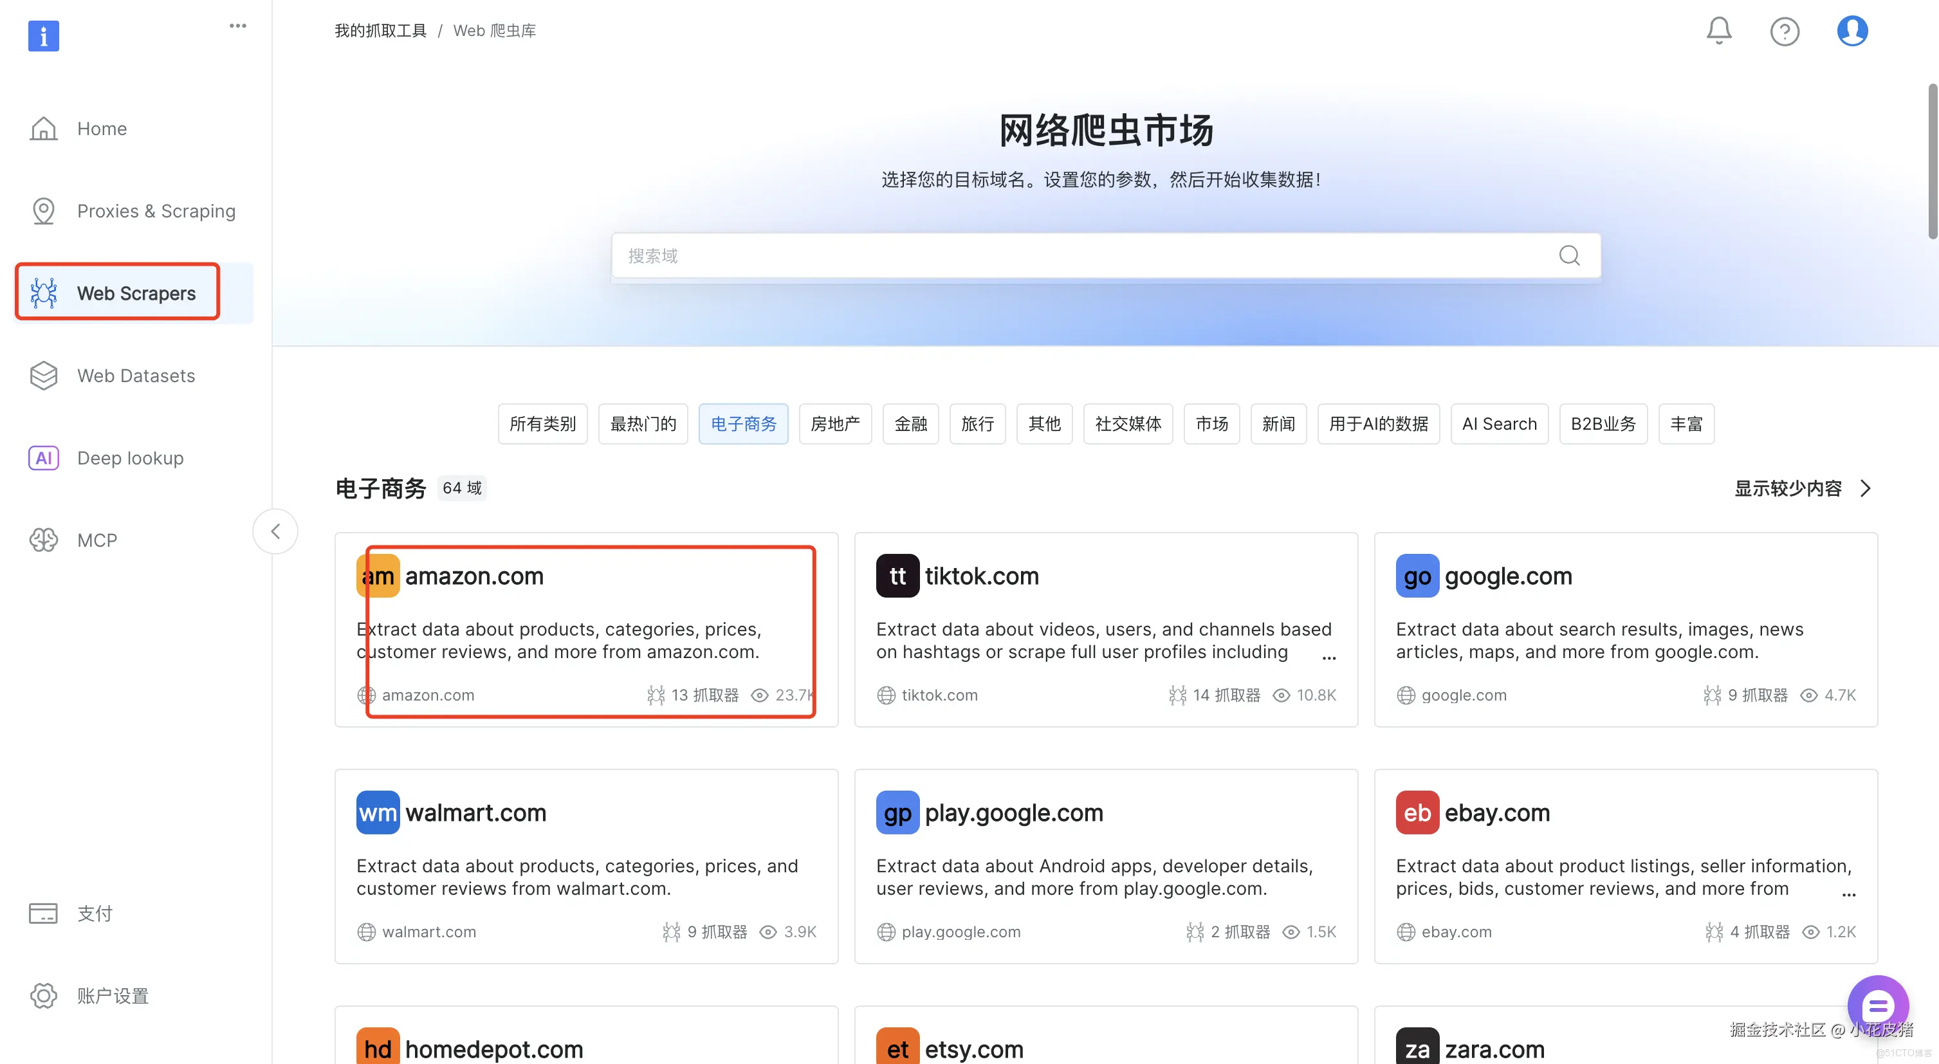The height and width of the screenshot is (1064, 1939).
Task: Click the search magnifier icon
Action: tap(1568, 256)
